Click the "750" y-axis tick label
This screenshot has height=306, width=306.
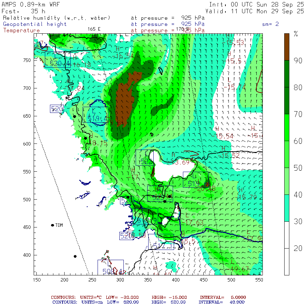tap(27, 60)
